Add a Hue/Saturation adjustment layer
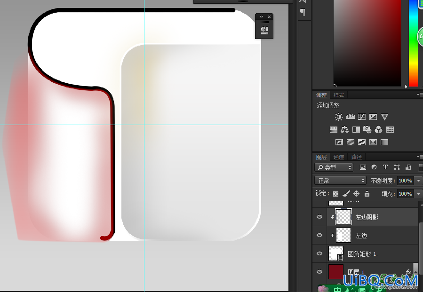The width and height of the screenshot is (423, 292). (x=334, y=130)
